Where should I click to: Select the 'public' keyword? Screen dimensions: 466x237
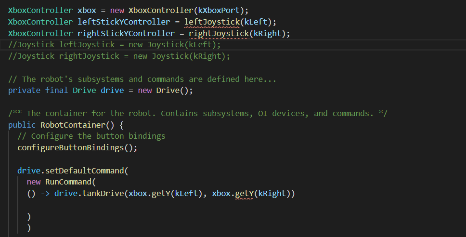[x=22, y=125]
